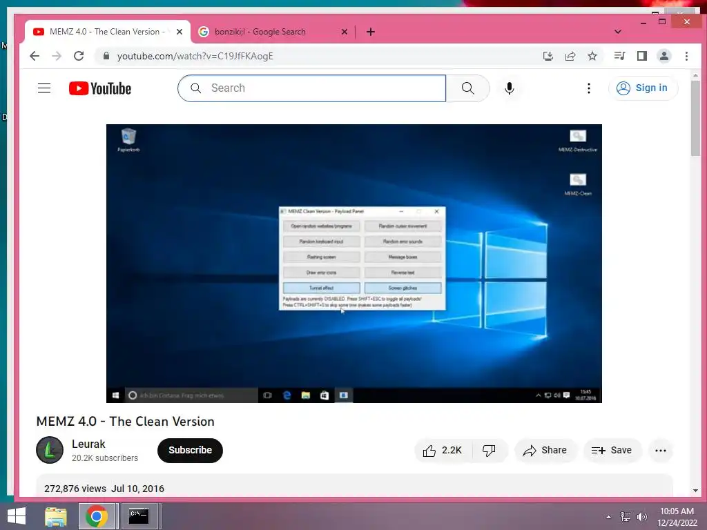Click Chrome taskbar icon
Screen dimensions: 707x530
(96, 516)
